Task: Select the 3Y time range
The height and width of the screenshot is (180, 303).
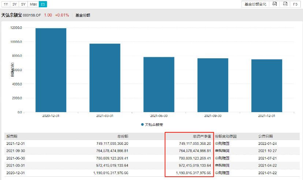Action: click(15, 4)
